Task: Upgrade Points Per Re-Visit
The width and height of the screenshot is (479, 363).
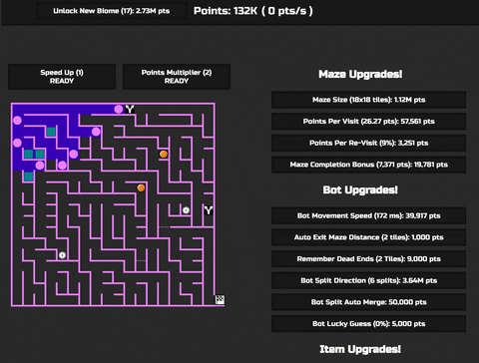Action: coord(368,143)
